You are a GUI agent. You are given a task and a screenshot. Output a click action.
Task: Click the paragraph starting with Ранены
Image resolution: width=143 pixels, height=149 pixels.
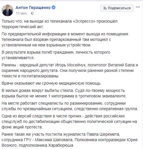point(70,70)
